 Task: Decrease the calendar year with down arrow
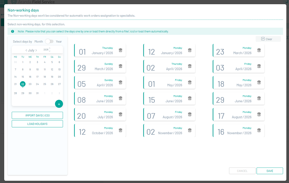tap(50, 51)
